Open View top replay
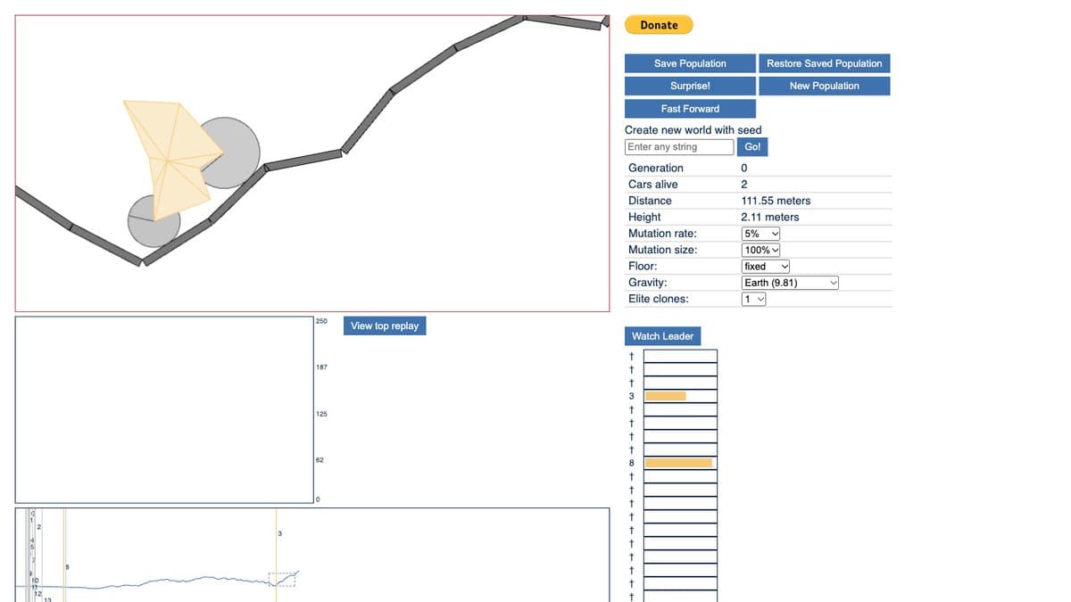Image resolution: width=1071 pixels, height=602 pixels. (385, 326)
